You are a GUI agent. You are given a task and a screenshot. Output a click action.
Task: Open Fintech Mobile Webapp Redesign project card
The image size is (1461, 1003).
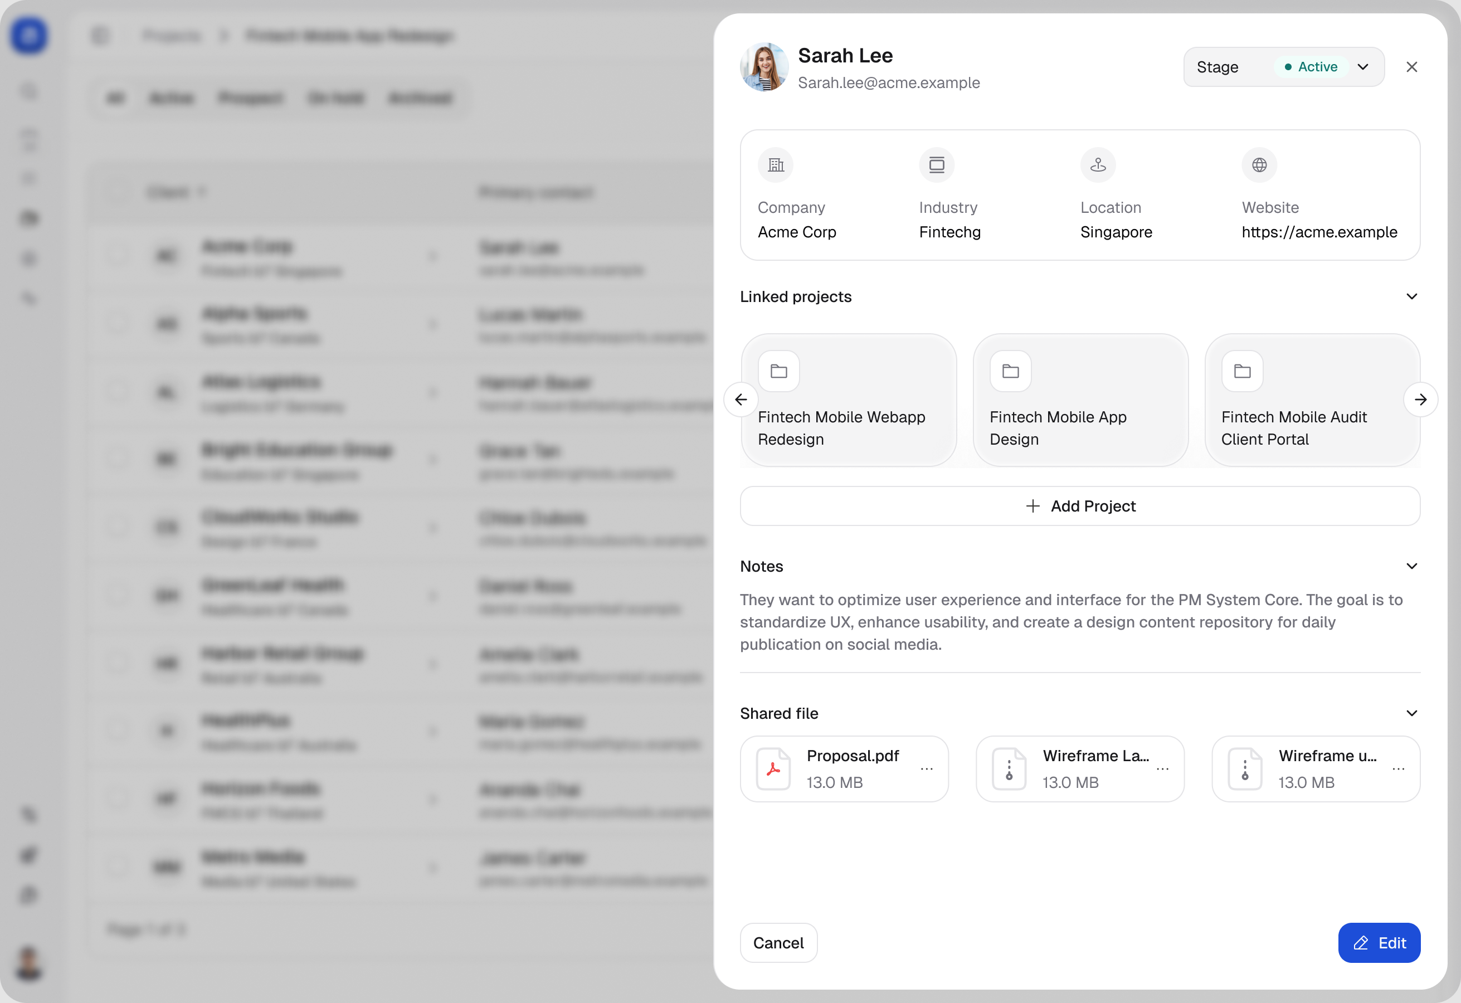(849, 400)
